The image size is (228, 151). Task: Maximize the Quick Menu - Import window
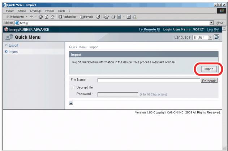pyautogui.click(x=220, y=5)
